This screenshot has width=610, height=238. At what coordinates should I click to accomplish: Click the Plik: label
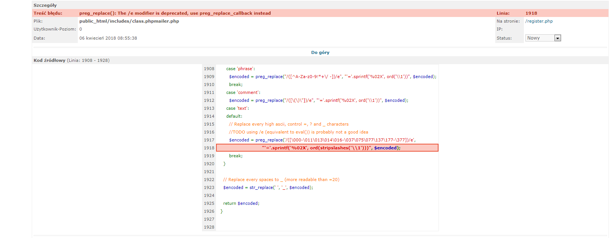38,21
